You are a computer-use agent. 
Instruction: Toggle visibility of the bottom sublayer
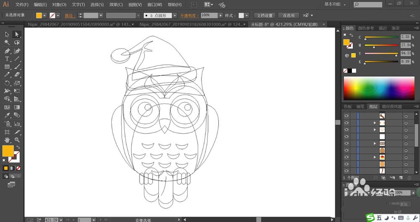tap(346, 171)
